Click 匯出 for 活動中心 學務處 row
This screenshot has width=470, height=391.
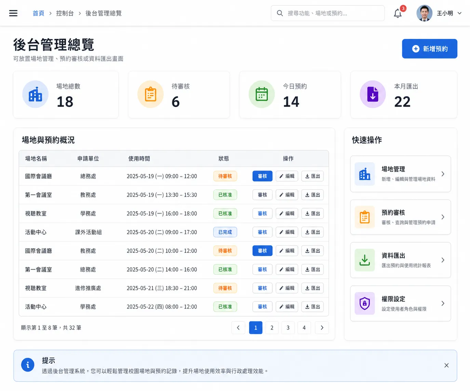(x=312, y=307)
